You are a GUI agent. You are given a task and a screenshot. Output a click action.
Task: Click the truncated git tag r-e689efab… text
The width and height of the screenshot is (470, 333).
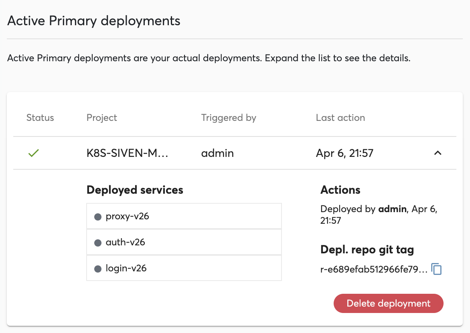tap(374, 270)
